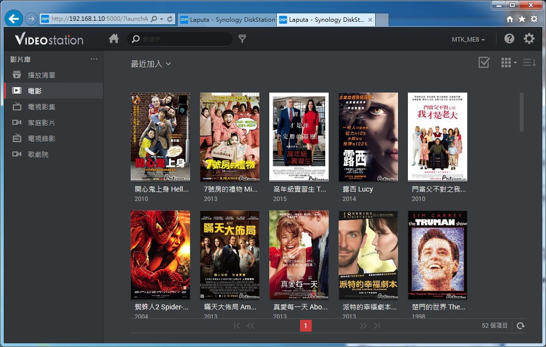
Task: Click title text 開心鬼上身 Hell...
Action: 162,189
